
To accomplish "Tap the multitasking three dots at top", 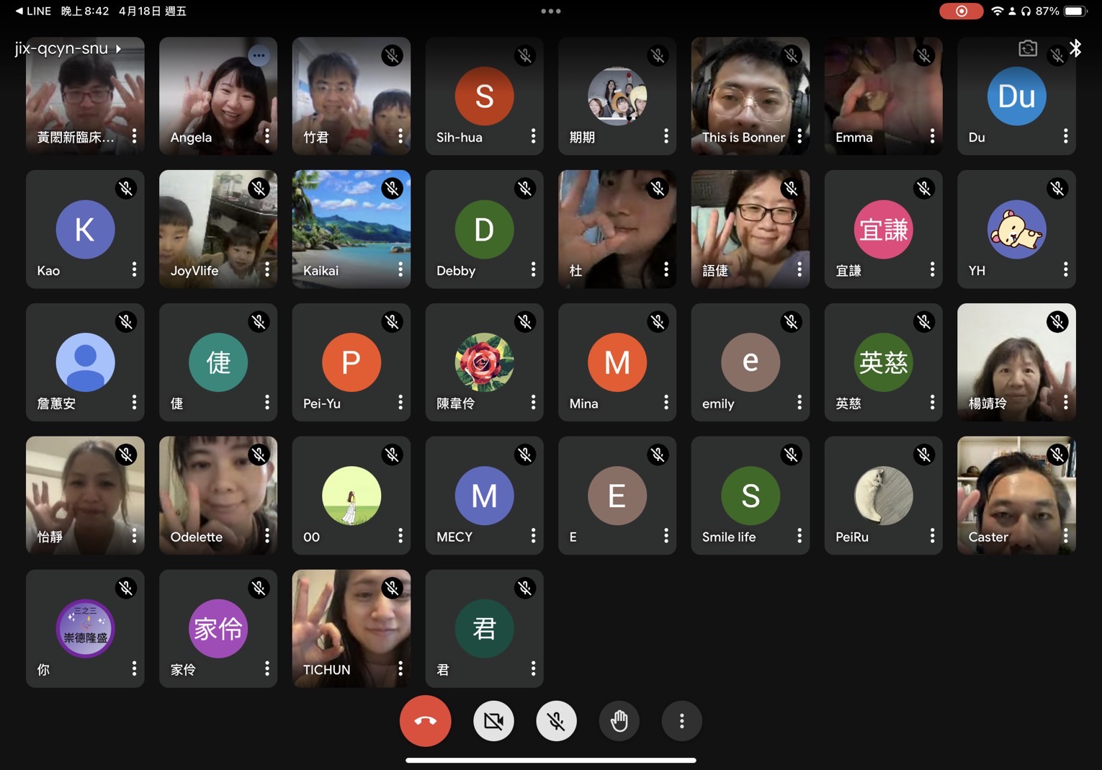I will [x=551, y=11].
